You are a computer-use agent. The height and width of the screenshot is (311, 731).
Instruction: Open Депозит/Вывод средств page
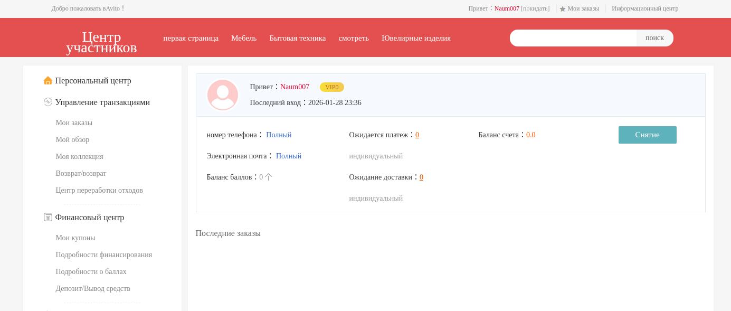pyautogui.click(x=93, y=288)
